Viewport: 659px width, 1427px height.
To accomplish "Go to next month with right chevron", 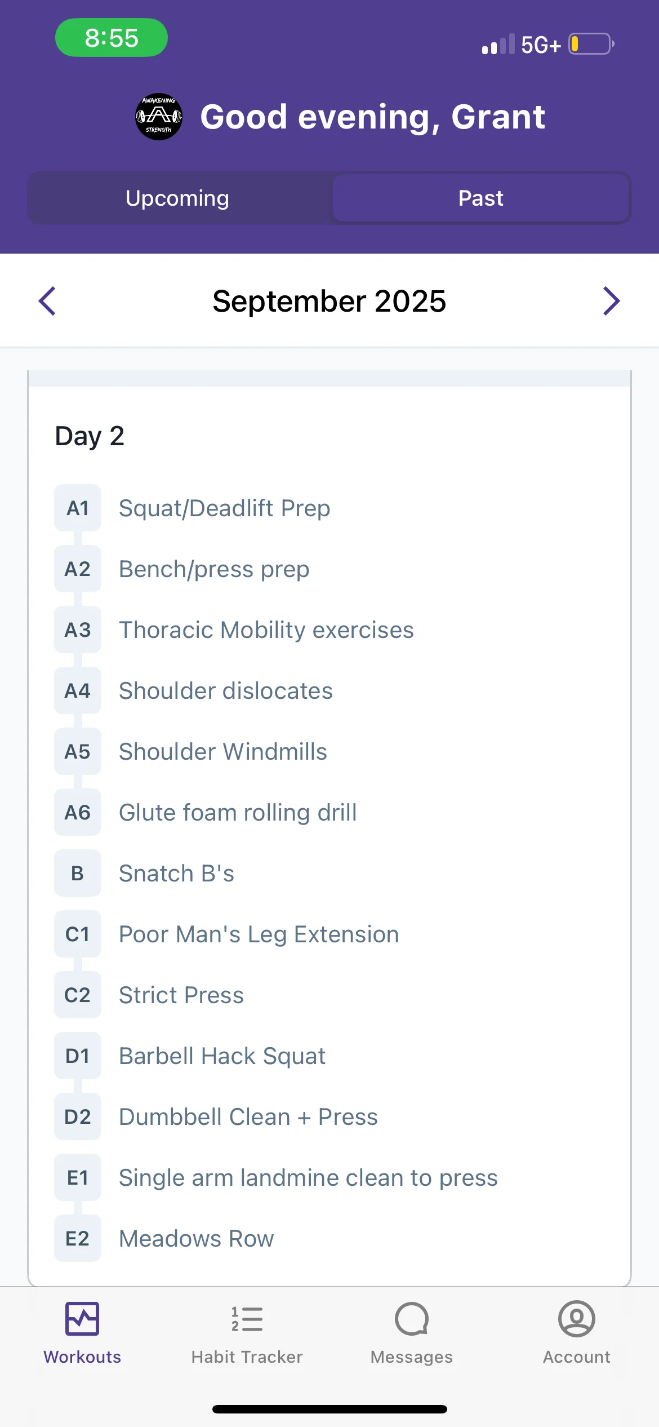I will click(611, 301).
